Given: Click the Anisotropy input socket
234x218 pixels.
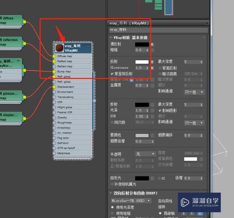Looking at the screenshot, I should [54, 128].
